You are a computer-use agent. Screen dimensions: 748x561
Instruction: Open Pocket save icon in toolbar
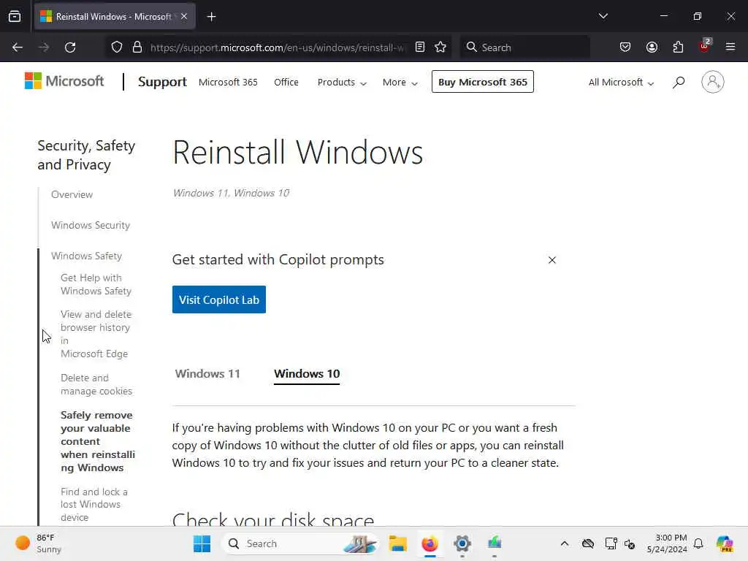click(x=625, y=47)
